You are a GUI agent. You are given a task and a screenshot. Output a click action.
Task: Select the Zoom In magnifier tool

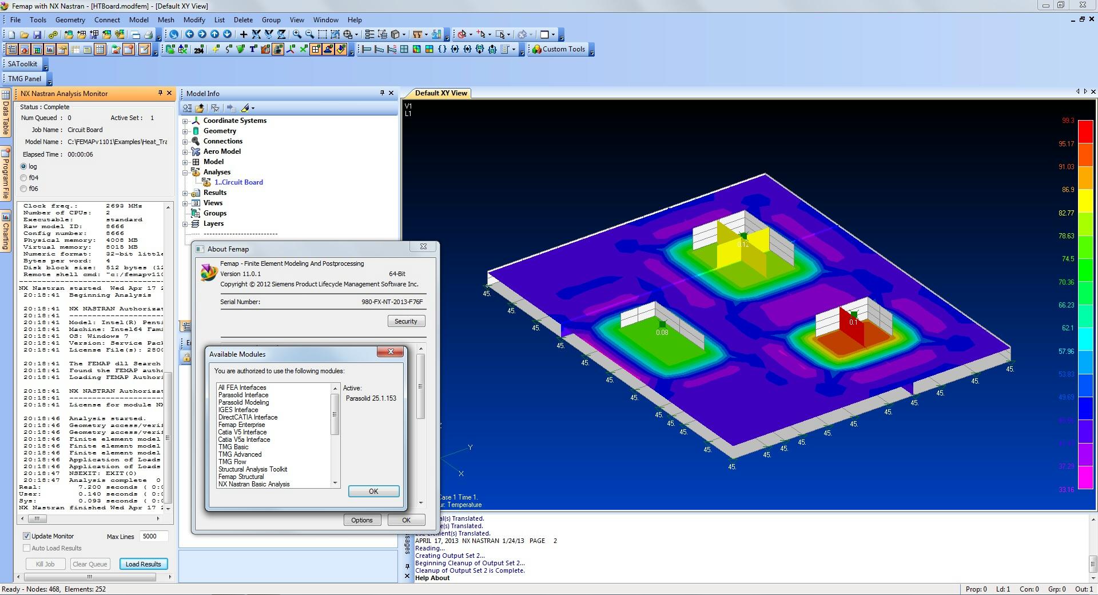click(x=297, y=34)
